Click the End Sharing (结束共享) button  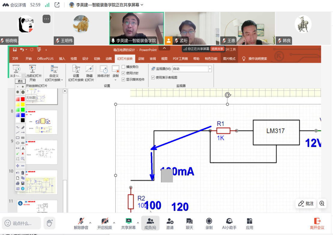(217, 49)
